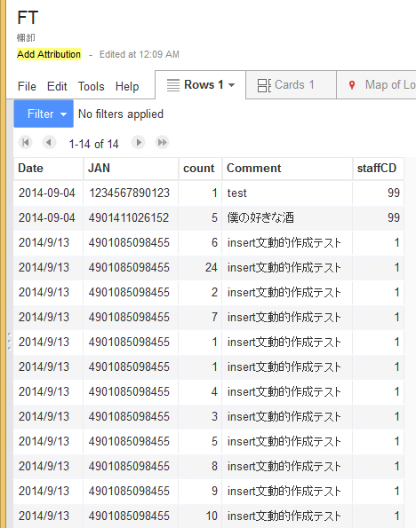
Task: Click the red map pin icon
Action: click(352, 85)
